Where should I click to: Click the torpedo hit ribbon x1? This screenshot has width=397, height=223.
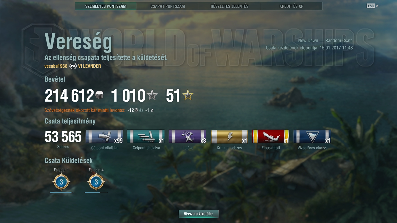(x=146, y=137)
